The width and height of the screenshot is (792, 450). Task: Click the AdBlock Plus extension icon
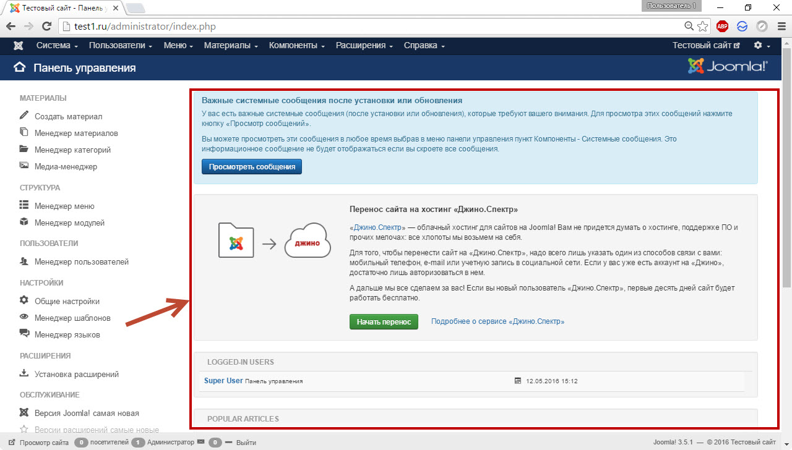pos(722,27)
